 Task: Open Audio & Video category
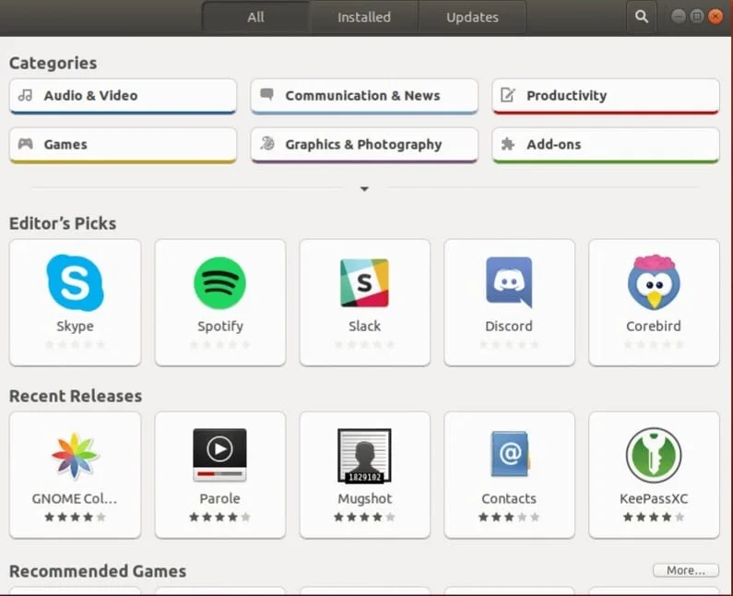(x=123, y=96)
